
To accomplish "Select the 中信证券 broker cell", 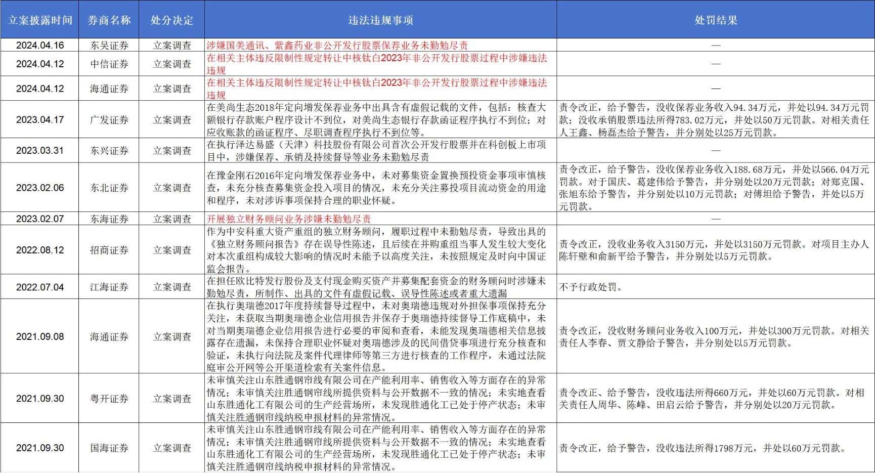I will [x=109, y=64].
